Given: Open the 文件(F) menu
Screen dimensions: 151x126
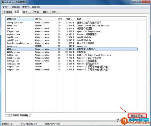Looking at the screenshot, I should pyautogui.click(x=6, y=7).
